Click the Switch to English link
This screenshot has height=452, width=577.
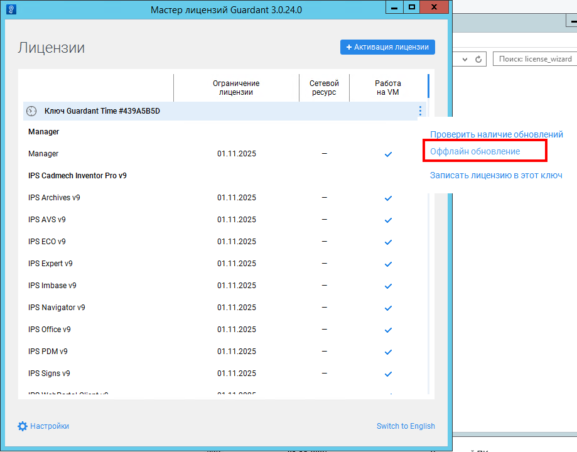coord(406,426)
